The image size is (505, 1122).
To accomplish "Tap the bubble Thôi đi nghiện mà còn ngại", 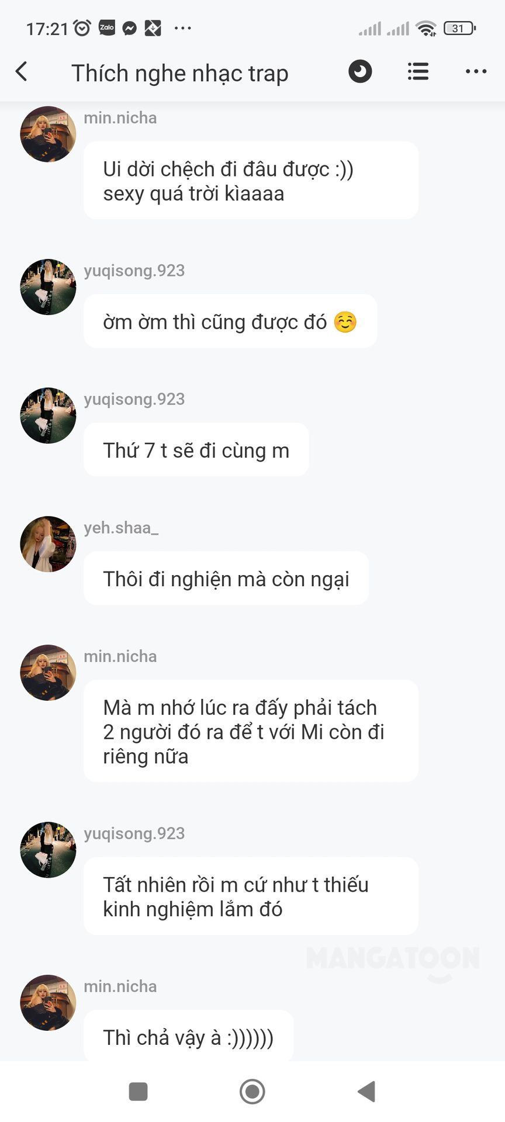I will click(226, 579).
